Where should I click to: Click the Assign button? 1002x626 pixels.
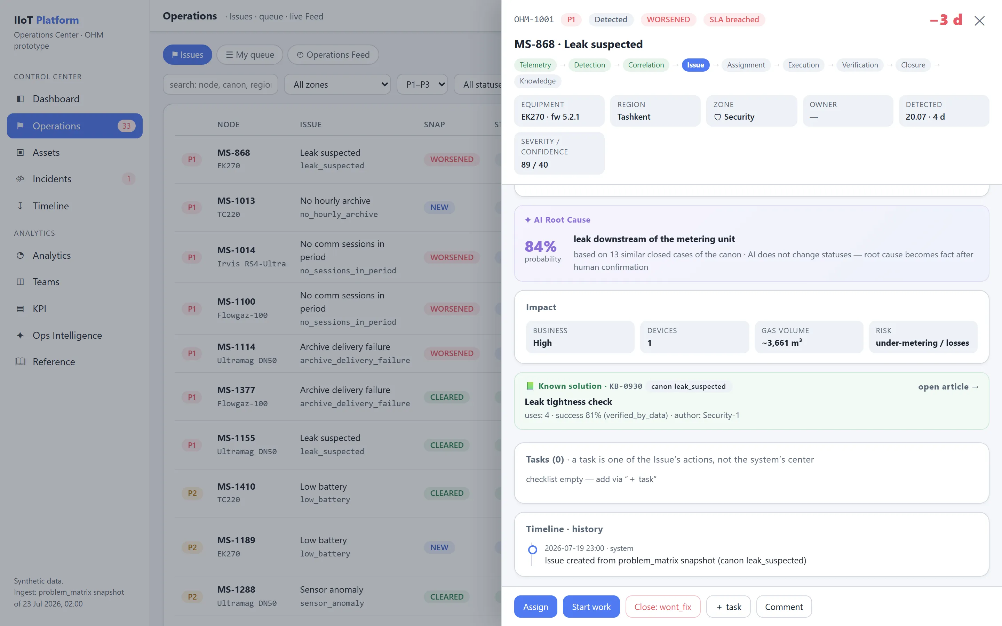click(535, 607)
